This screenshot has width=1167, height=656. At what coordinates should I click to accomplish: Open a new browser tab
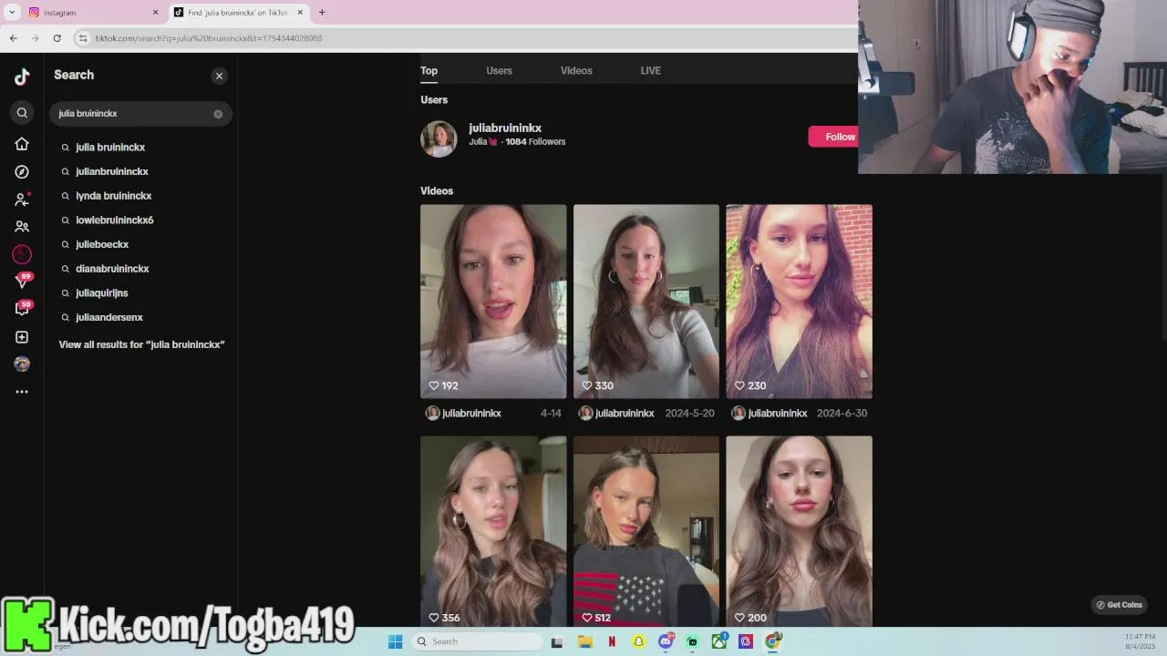(322, 13)
